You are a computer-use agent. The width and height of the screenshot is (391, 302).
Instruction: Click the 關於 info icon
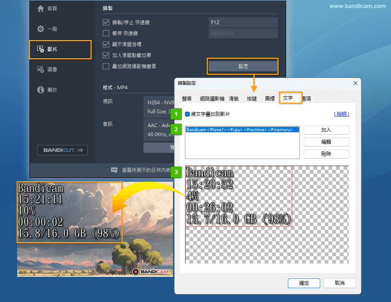pos(40,90)
